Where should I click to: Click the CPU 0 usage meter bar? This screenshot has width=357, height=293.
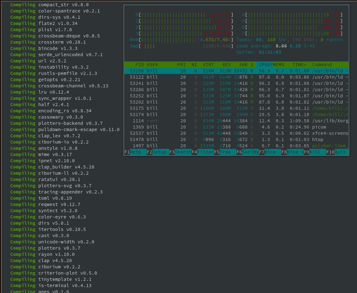coord(184,15)
